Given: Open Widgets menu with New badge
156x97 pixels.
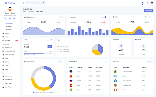Looking at the screenshot, I should point(10,41).
